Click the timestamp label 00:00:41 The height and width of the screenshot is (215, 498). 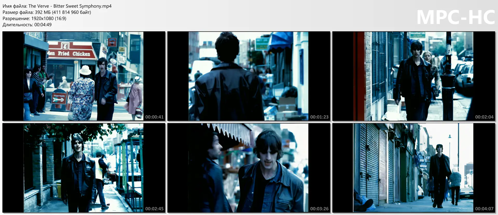click(x=154, y=117)
